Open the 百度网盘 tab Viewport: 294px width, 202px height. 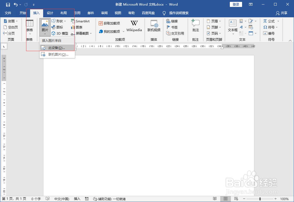pos(148,13)
